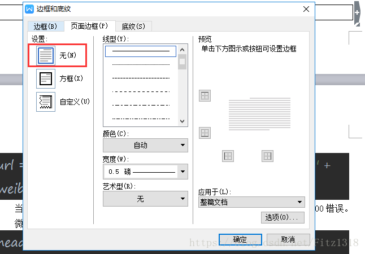This screenshot has width=365, height=254.
Task: Open the 艺术型(R) art style dropdown
Action: click(x=145, y=199)
